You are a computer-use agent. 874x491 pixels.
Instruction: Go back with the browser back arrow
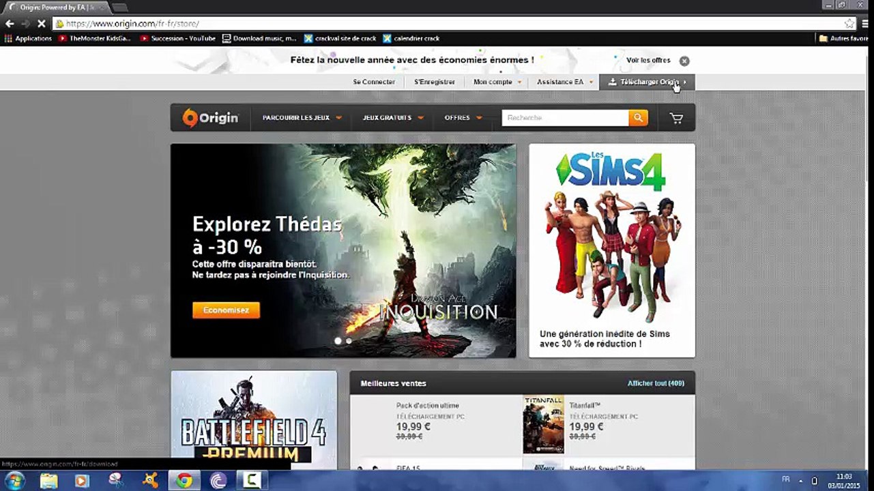tap(10, 23)
